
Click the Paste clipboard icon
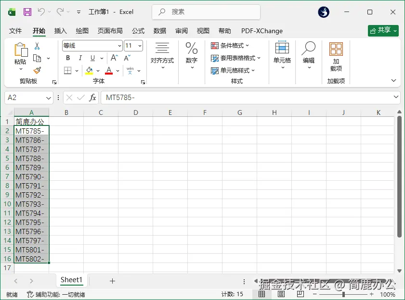(x=21, y=50)
